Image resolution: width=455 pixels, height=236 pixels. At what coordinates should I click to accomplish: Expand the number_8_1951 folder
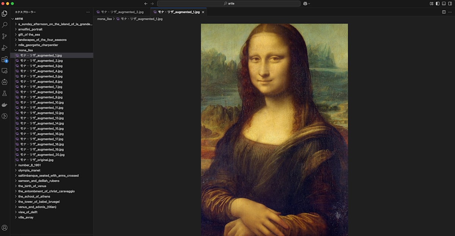coord(52,165)
